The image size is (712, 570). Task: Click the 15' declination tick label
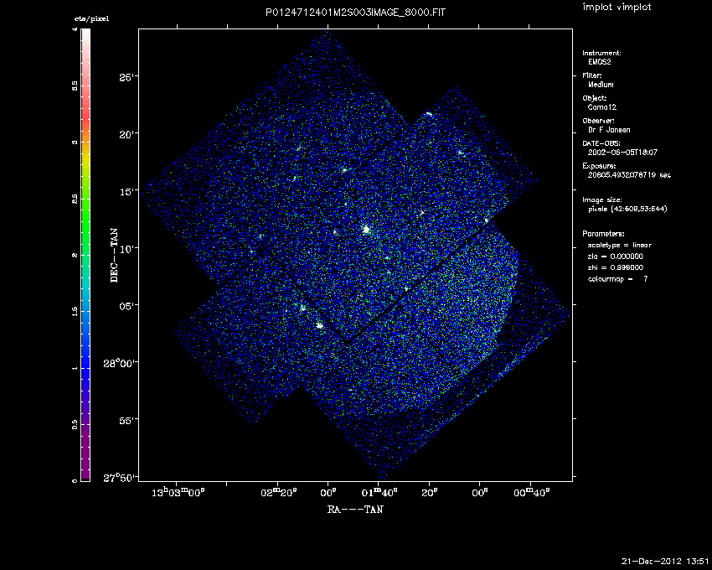tap(127, 192)
